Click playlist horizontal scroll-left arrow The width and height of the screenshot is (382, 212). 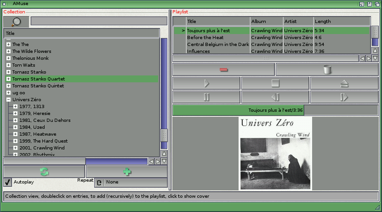363,58
